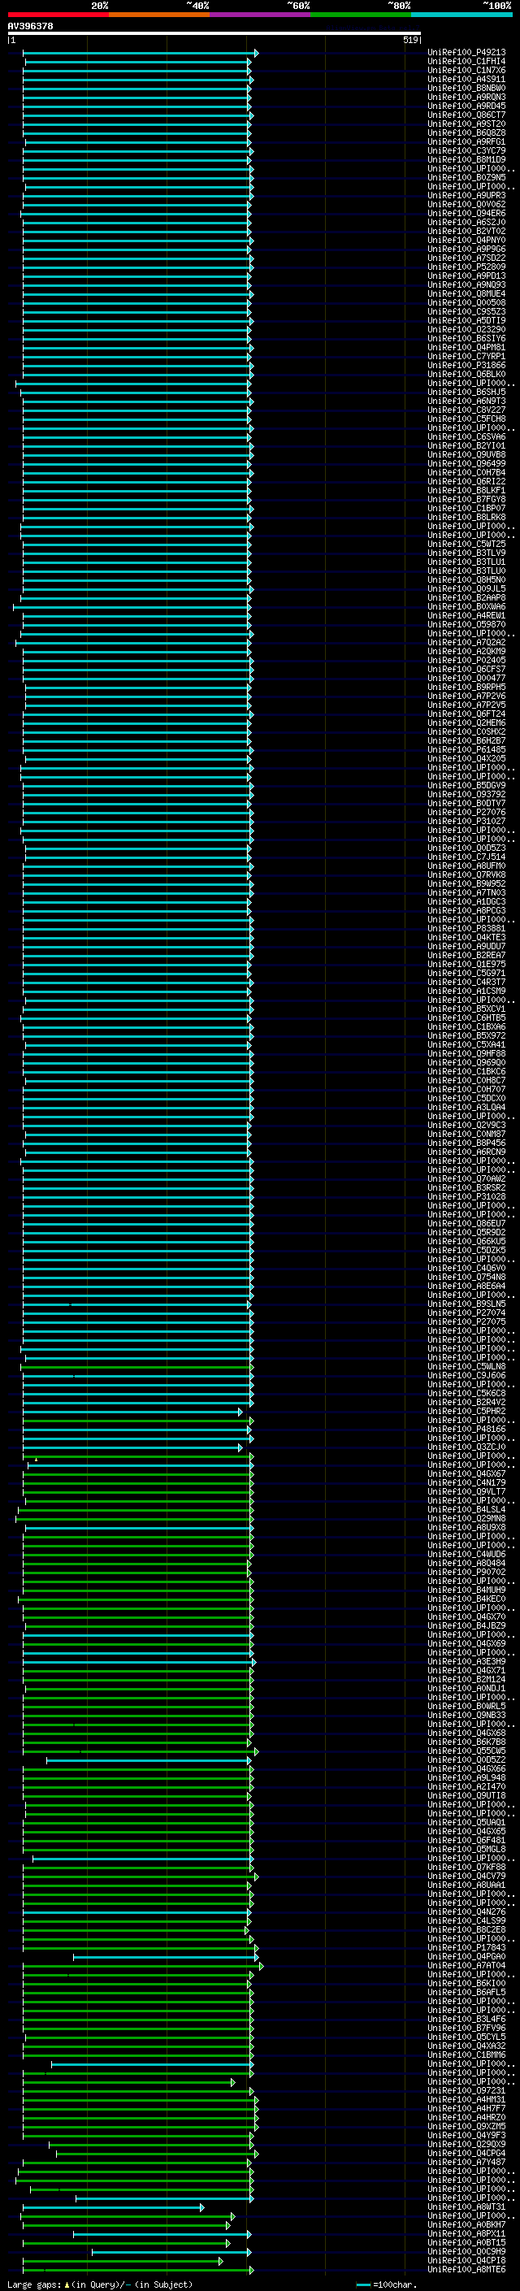Click the UniRef100_A8WT31 label
Screen dimensions: 520x2291
click(466, 2206)
